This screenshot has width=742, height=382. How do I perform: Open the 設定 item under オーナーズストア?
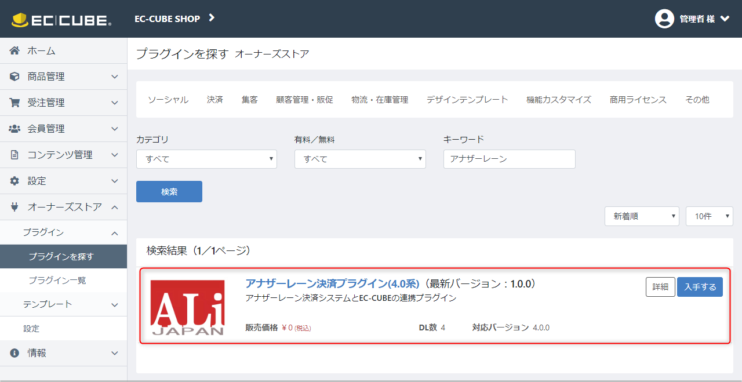(63, 329)
